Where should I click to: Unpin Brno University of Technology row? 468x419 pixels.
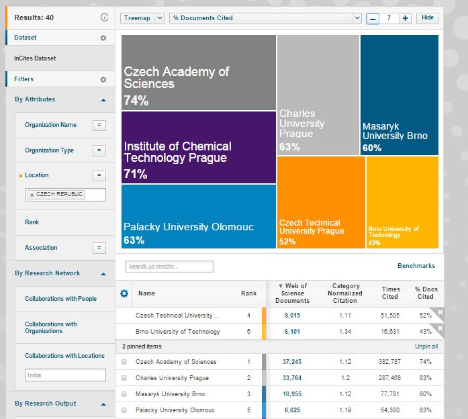click(x=440, y=328)
